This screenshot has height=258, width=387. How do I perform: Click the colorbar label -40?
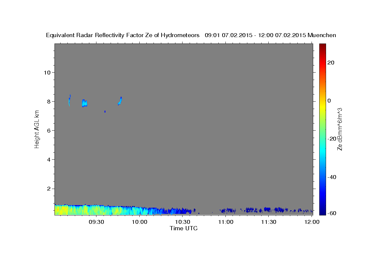[331, 177]
